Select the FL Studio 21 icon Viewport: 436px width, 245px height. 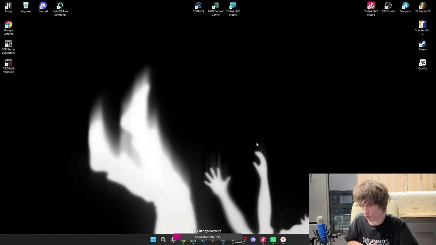pyautogui.click(x=423, y=7)
